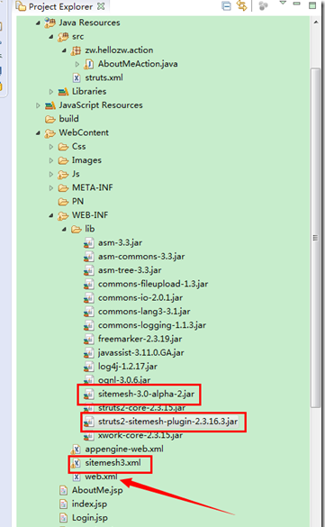Open the Project Explorer View Menu triangle
Viewport: 325px width, 527px height.
point(283,3)
